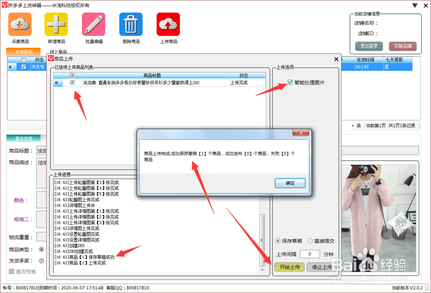This screenshot has height=293, width=431.
Task: Switch to the 线上商品 tab
Action: 58,52
